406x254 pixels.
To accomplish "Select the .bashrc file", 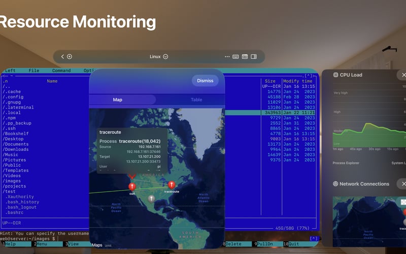I will [x=14, y=212].
